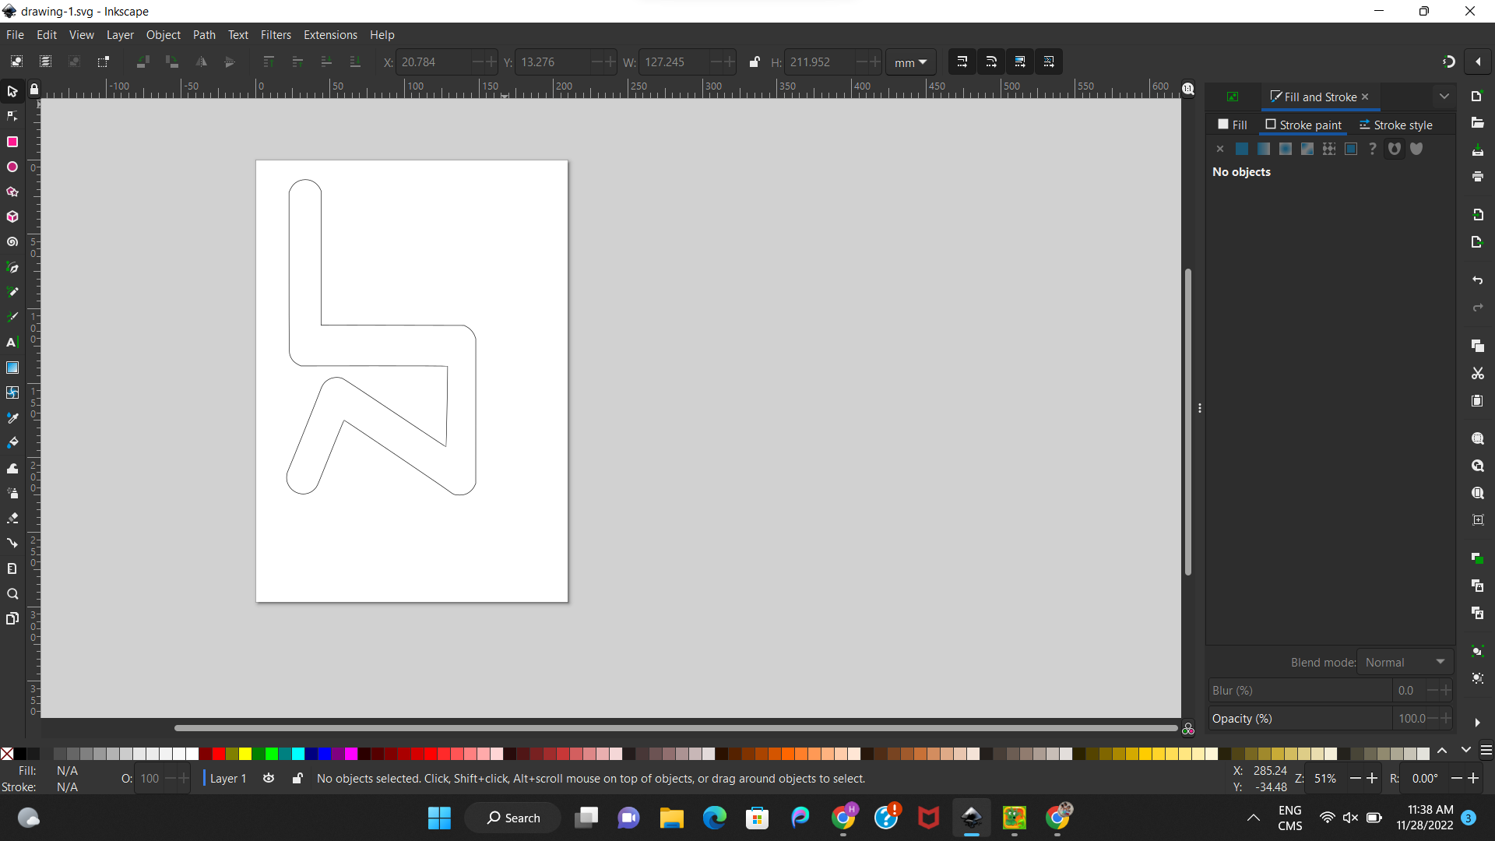Expand the commands bar overflow arrow
The width and height of the screenshot is (1495, 841).
[1477, 723]
